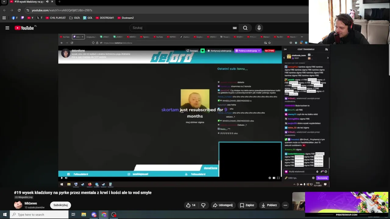Open the on-screen keyboard in search box
This screenshot has height=219, width=390.
(235, 28)
